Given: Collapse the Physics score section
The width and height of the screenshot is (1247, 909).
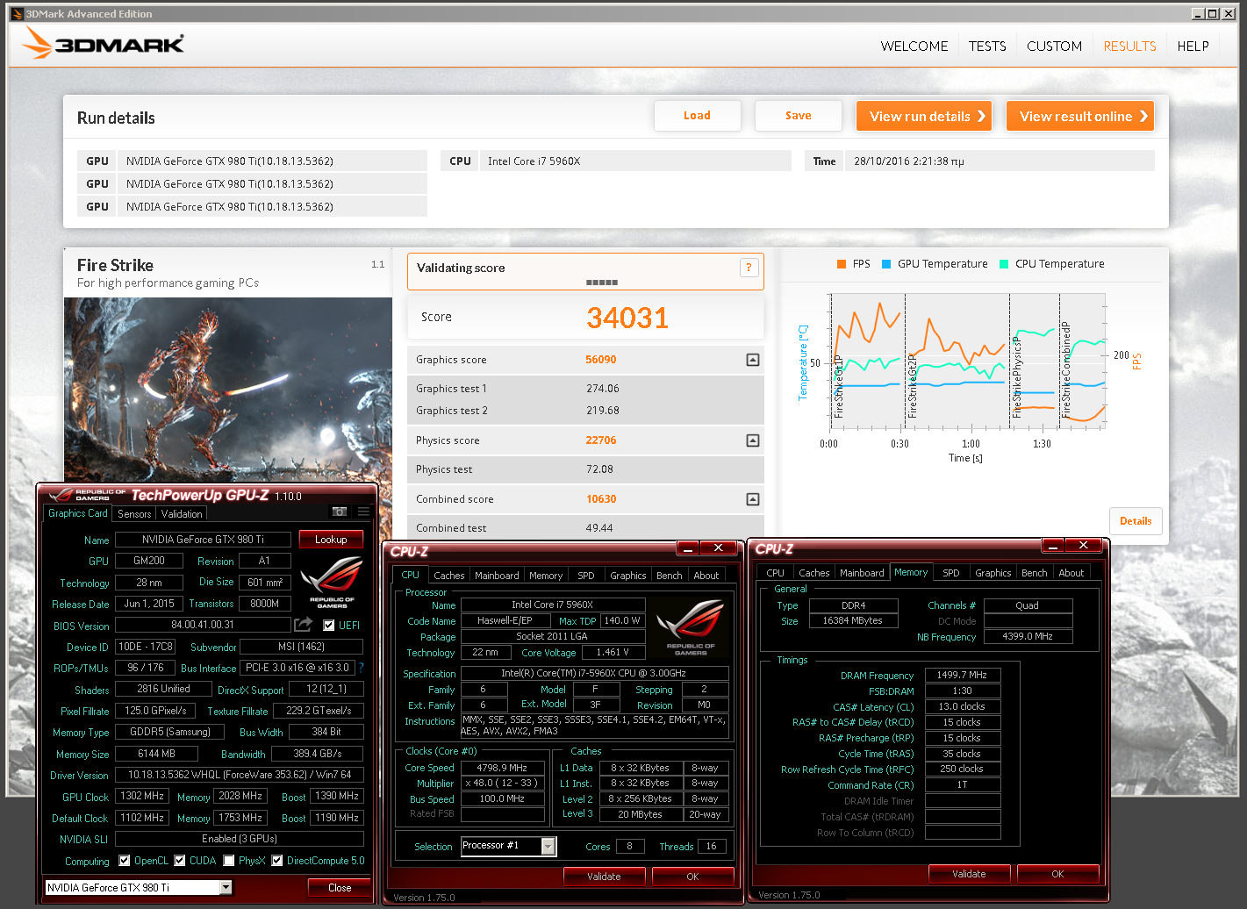Looking at the screenshot, I should [752, 440].
